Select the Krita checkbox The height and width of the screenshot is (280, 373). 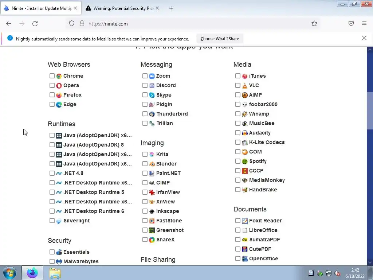point(145,154)
